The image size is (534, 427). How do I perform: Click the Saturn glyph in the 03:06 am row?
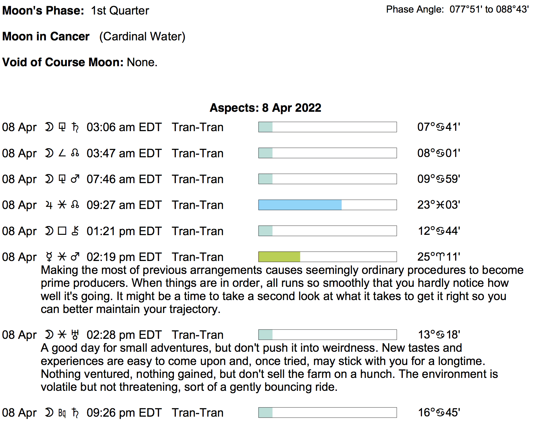pos(75,127)
